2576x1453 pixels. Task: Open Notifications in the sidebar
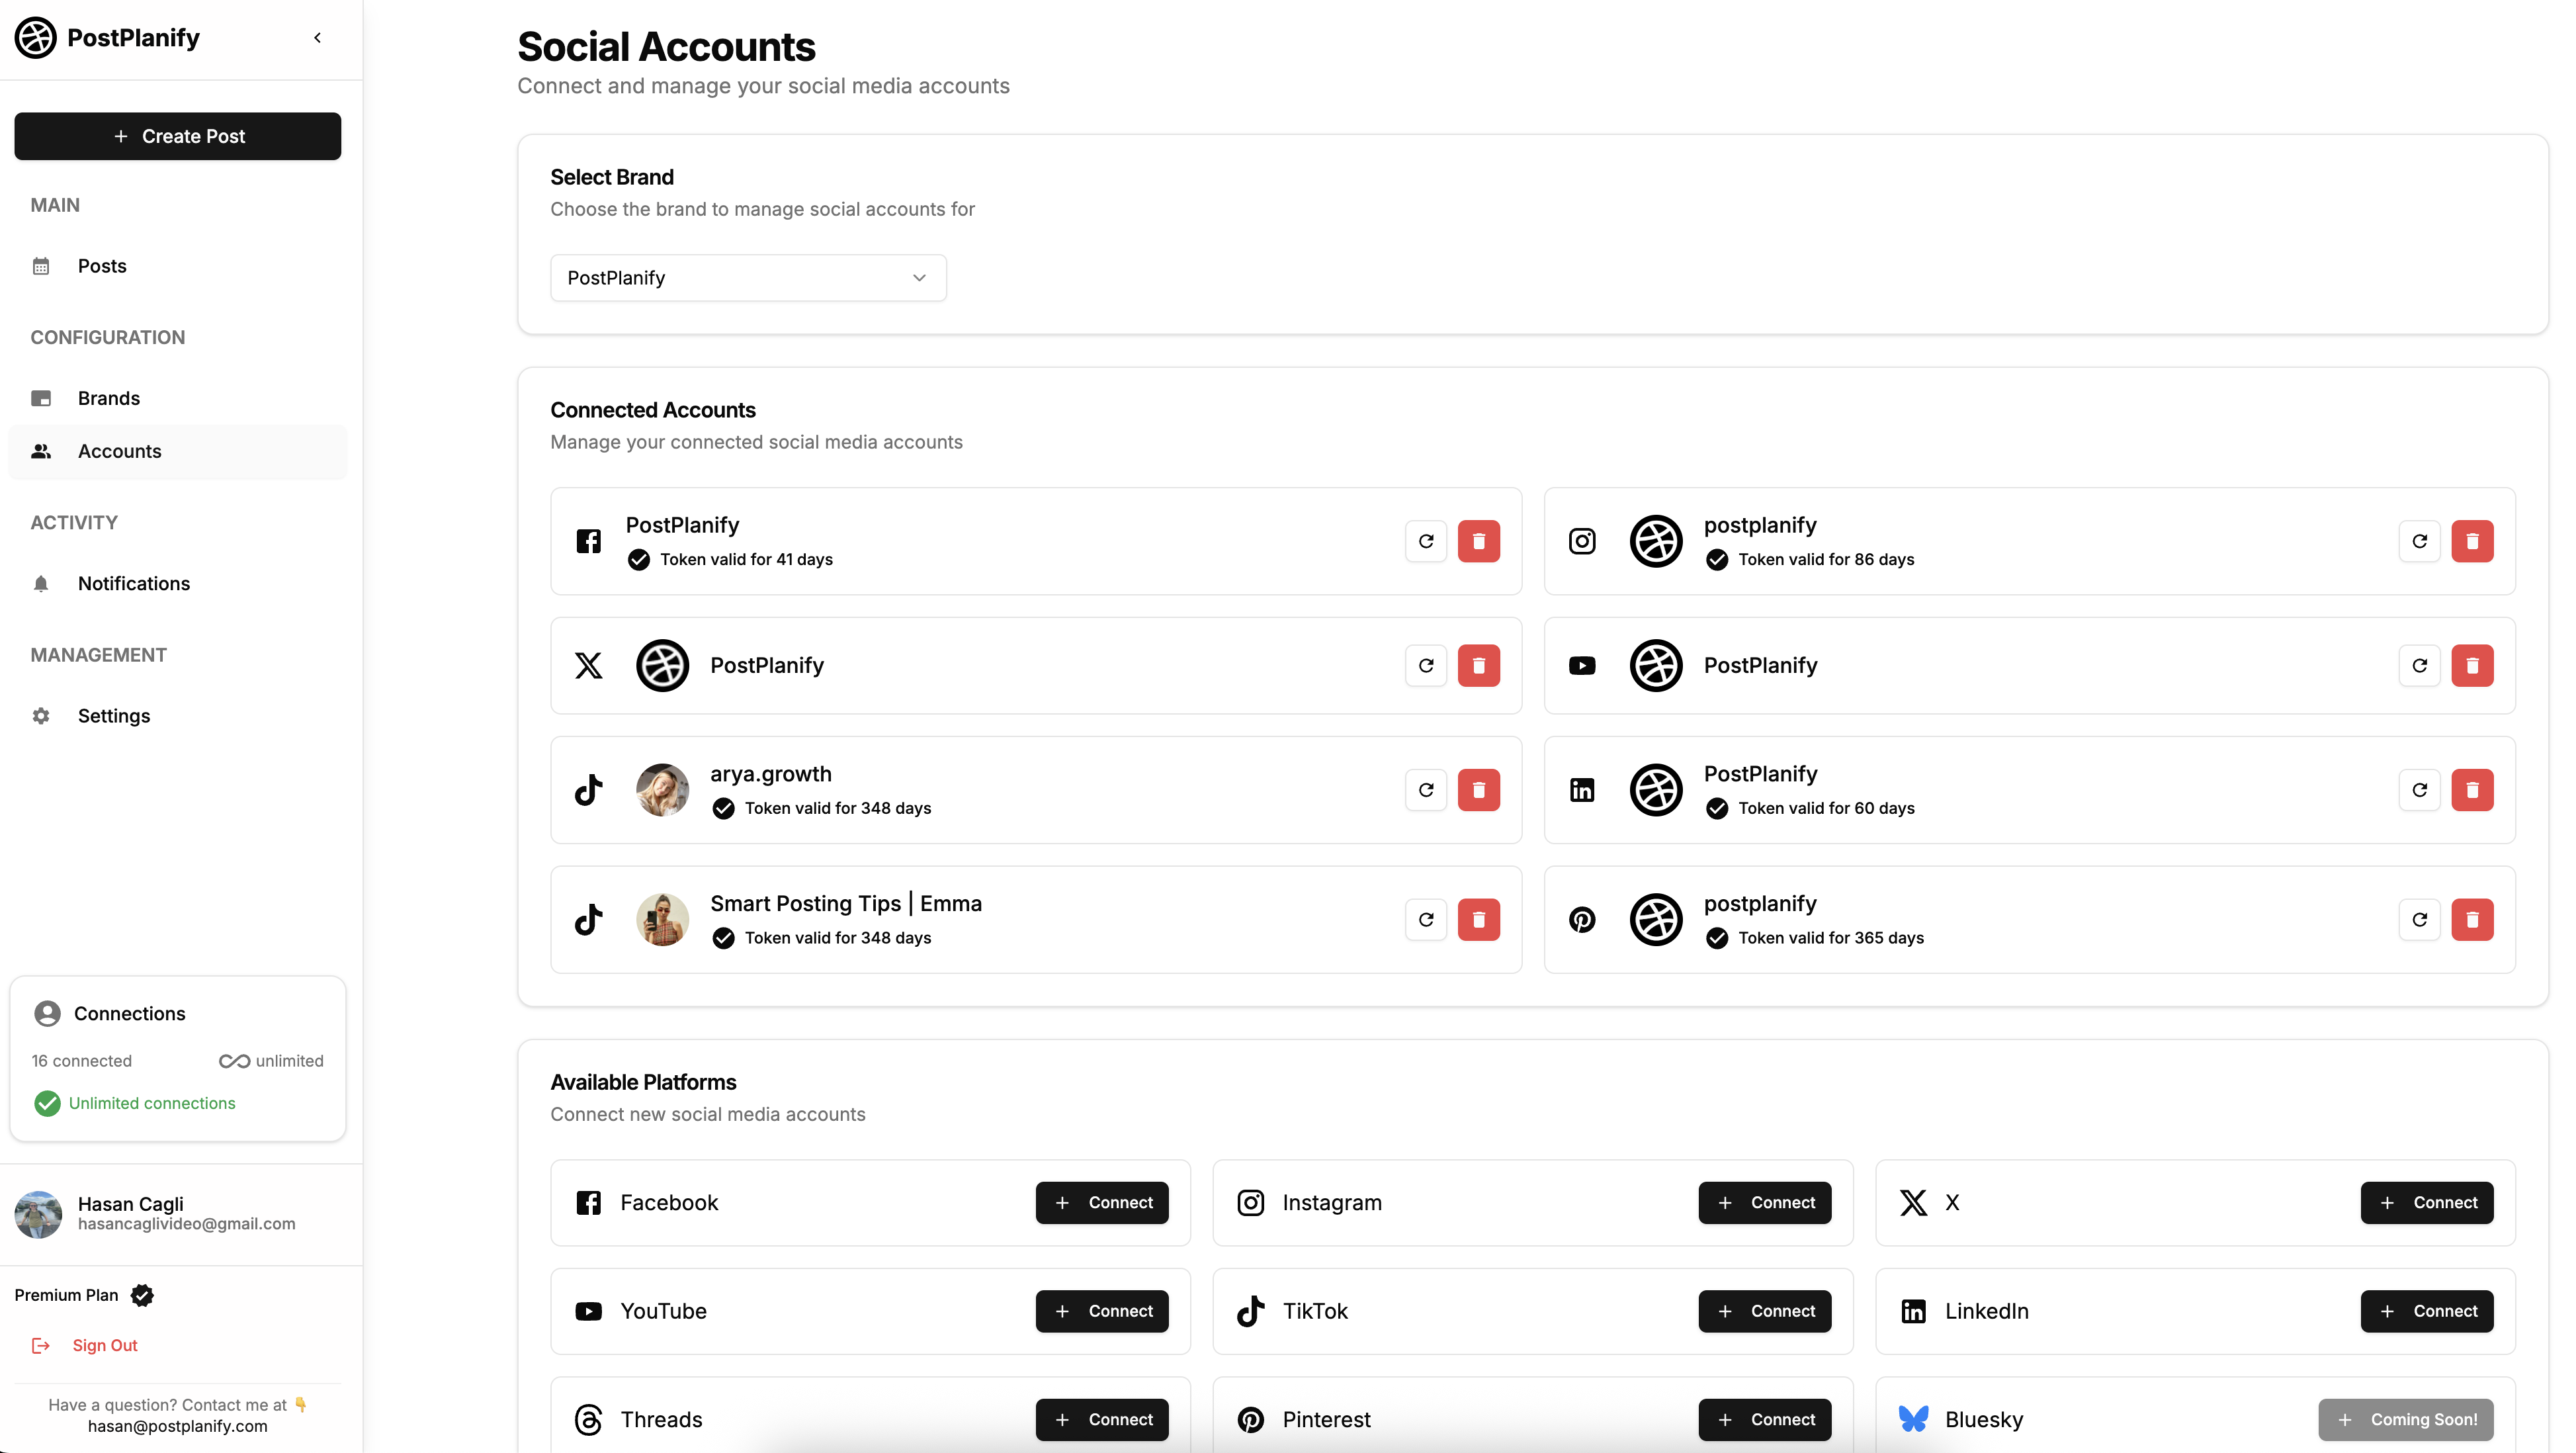178,583
